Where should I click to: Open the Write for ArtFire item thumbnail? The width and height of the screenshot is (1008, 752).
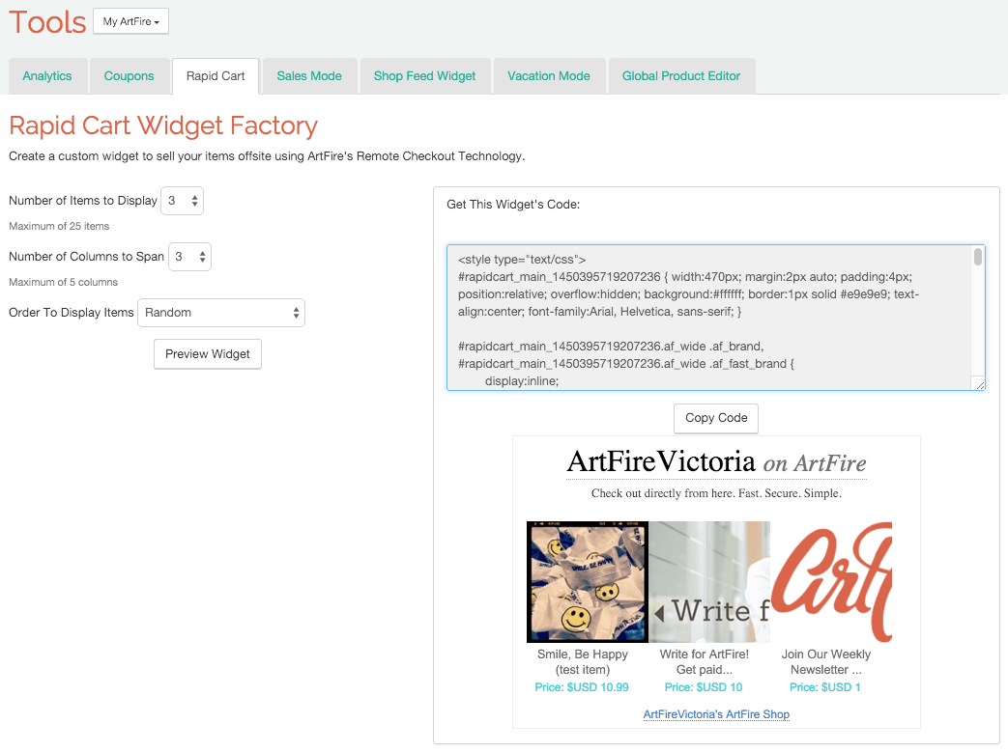(x=709, y=582)
